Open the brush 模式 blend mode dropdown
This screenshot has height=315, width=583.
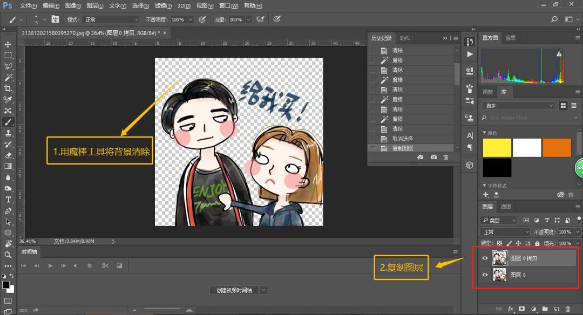click(111, 19)
